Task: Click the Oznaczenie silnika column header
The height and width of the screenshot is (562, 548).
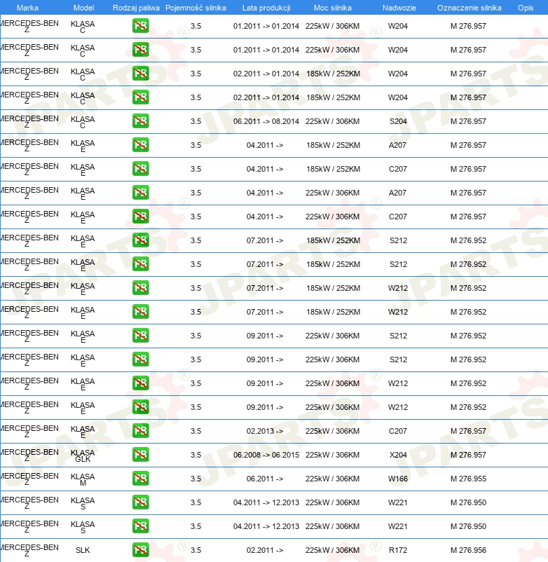Action: click(469, 8)
